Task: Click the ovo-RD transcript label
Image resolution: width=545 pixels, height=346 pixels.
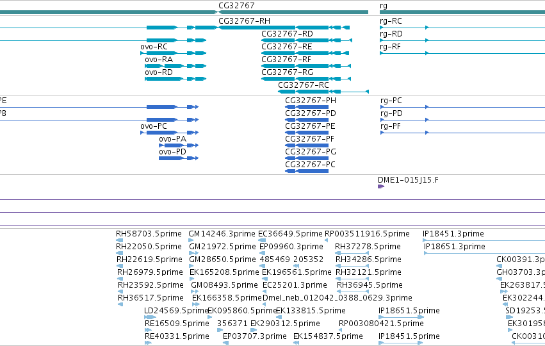Action: click(x=159, y=72)
